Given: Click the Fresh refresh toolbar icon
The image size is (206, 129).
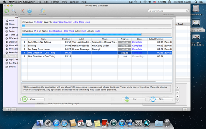Looking at the screenshot, I should point(7,11).
